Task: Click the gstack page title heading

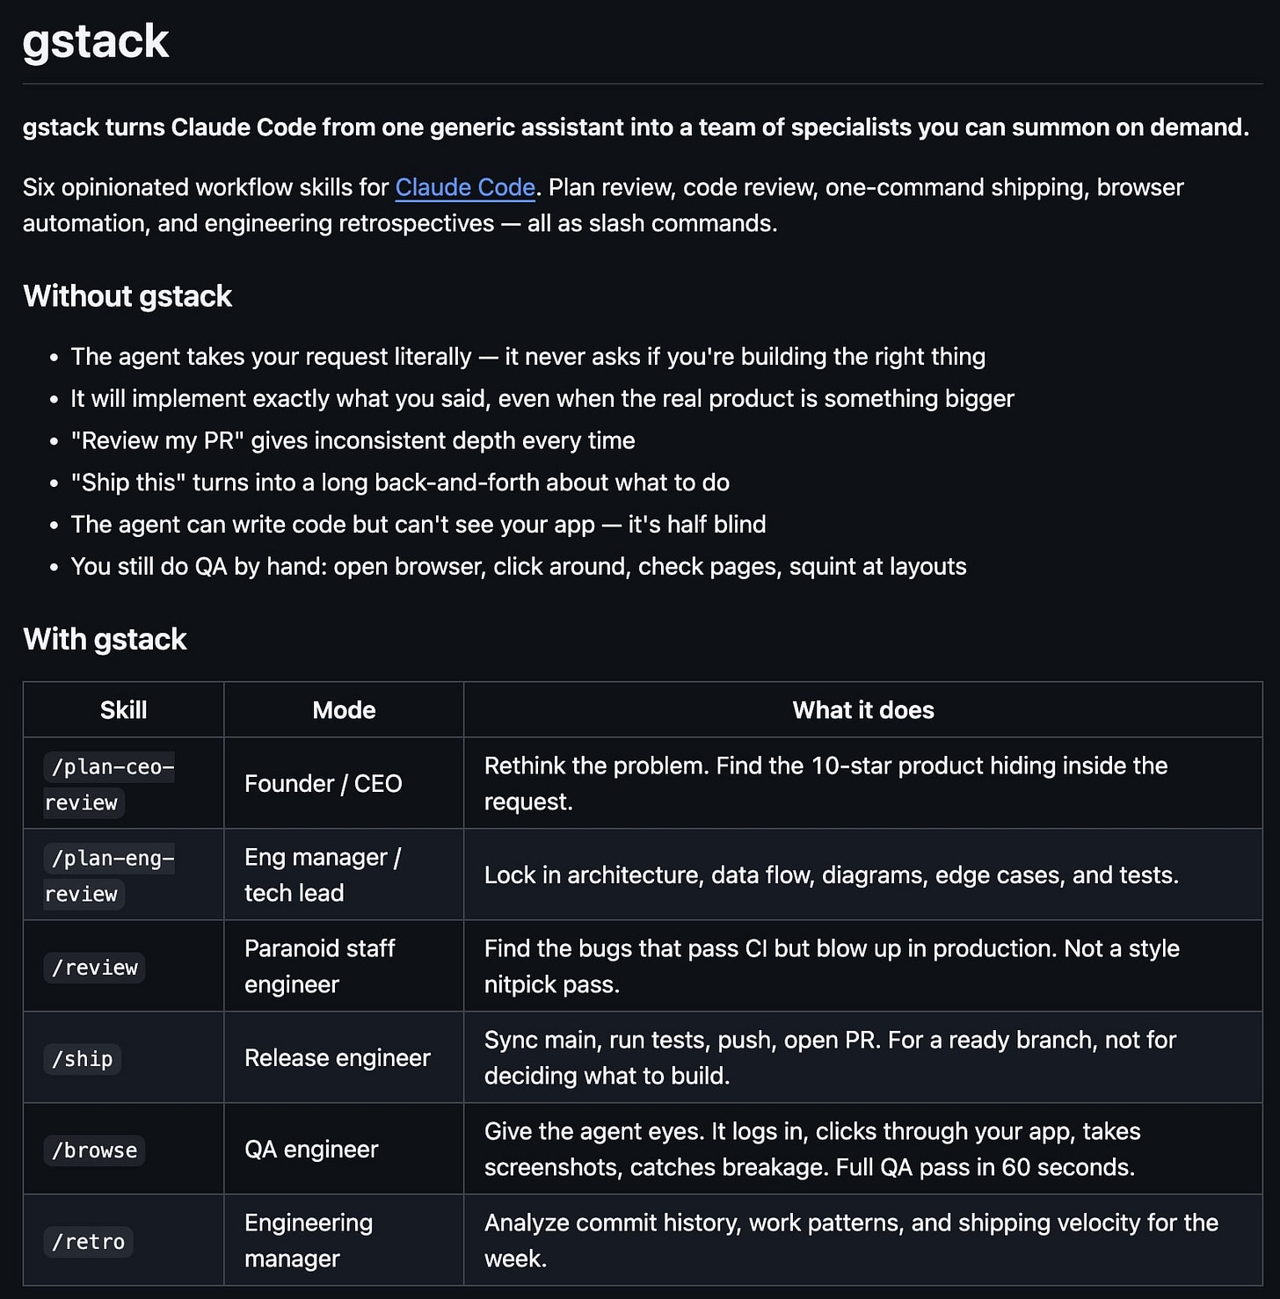Action: (96, 41)
